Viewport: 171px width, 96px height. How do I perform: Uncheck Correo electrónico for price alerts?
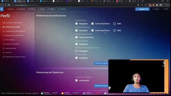[x=92, y=24]
